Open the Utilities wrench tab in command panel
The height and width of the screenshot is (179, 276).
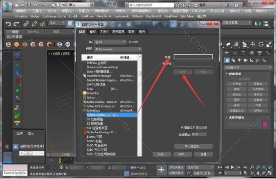click(x=268, y=53)
